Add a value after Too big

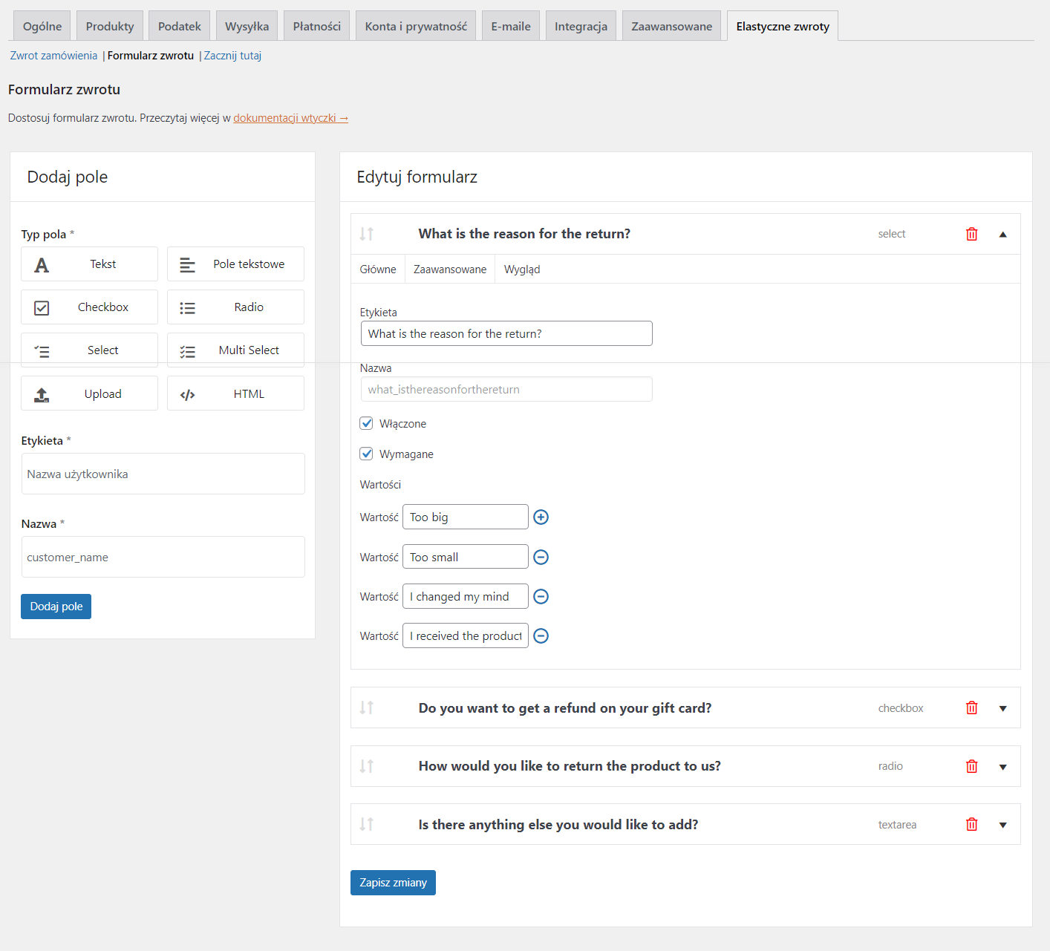coord(541,517)
